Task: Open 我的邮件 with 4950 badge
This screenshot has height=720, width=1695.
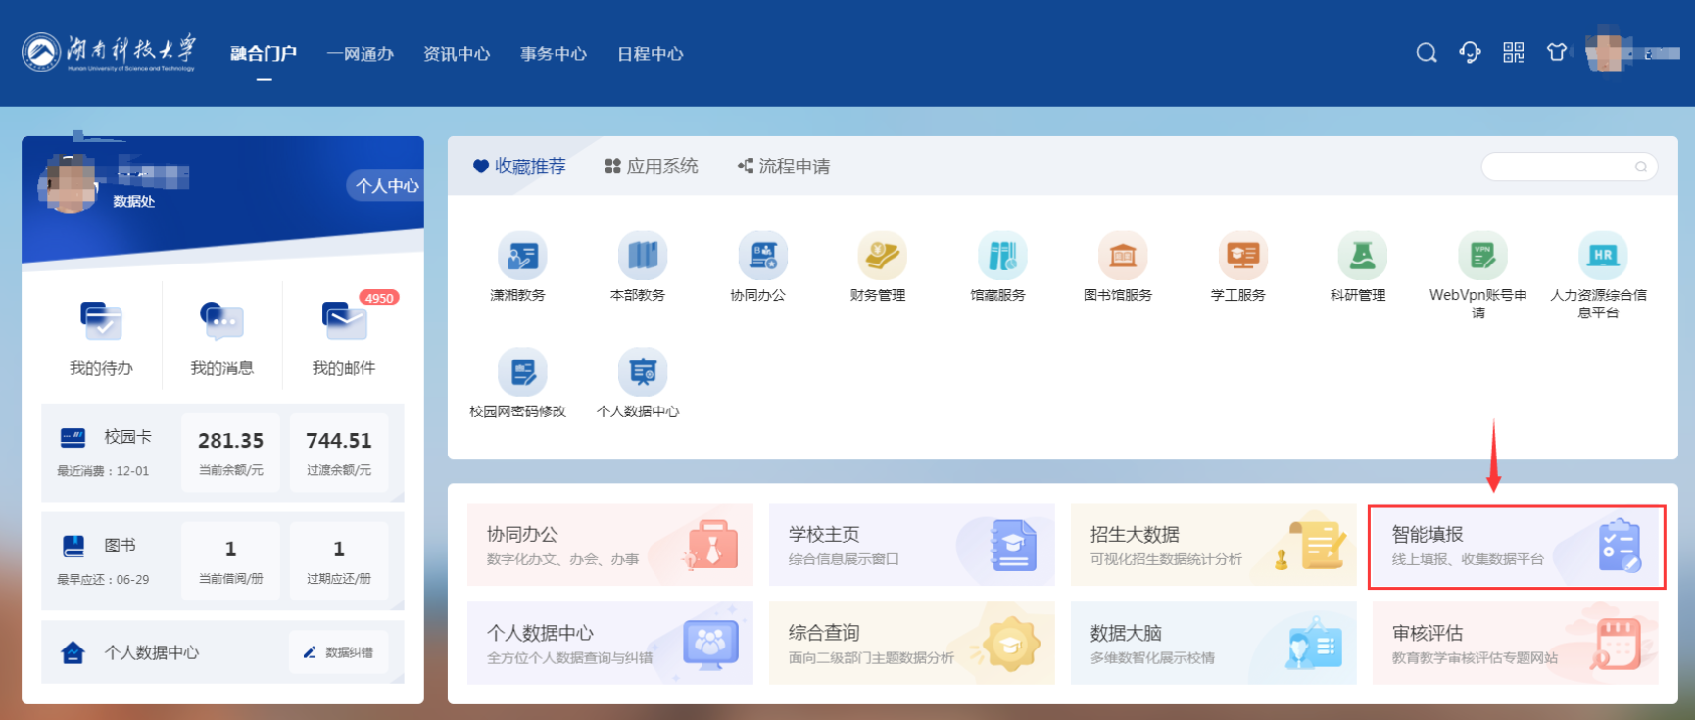Action: [x=343, y=322]
